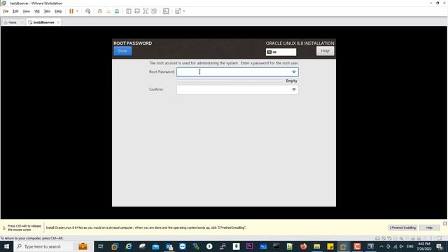The height and width of the screenshot is (252, 448).
Task: Show hidden system tray icons chevron
Action: point(381,246)
